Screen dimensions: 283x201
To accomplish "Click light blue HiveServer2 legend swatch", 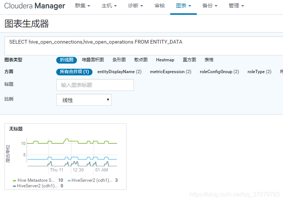I will (x=69, y=181).
